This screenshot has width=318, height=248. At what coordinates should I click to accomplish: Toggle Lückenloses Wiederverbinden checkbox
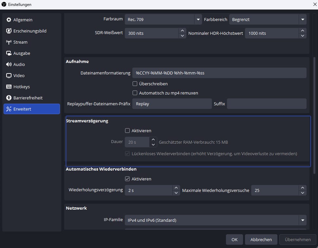pos(127,154)
